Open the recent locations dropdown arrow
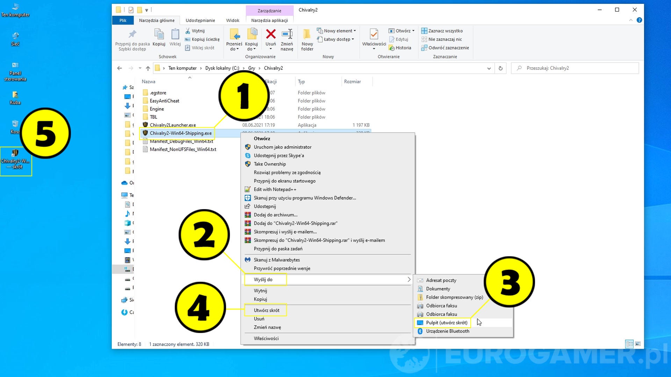This screenshot has width=671, height=377. (140, 68)
